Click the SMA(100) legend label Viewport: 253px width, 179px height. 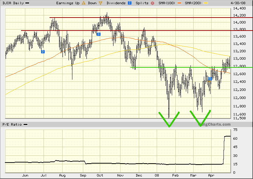[x=167, y=3]
